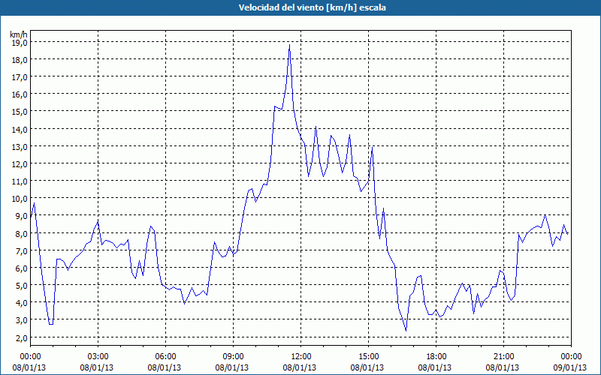Screen dimensions: 601x375
Task: Click the 16,0 y-axis label
Action: tap(20, 94)
